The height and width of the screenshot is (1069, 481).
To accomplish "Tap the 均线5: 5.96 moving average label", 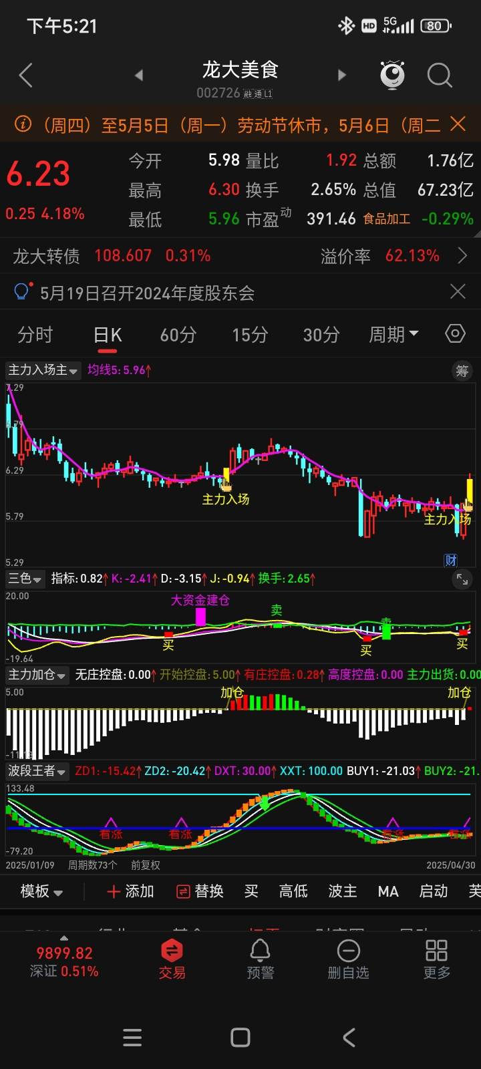I will click(x=120, y=369).
